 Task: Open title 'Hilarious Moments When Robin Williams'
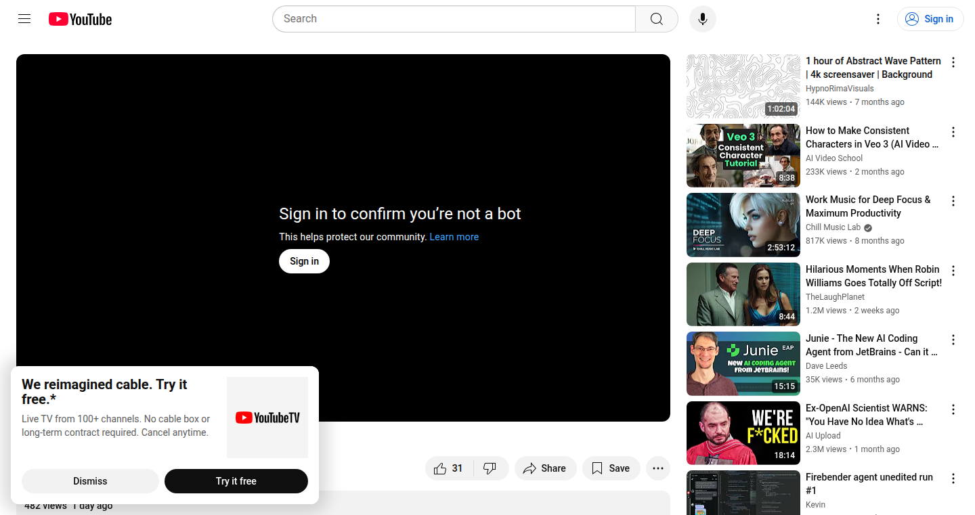[873, 276]
